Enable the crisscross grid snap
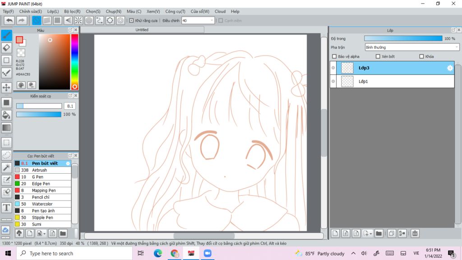Viewport: 462px width, 260px height. (57, 20)
